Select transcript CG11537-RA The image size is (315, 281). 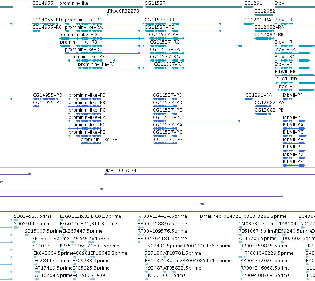click(165, 49)
